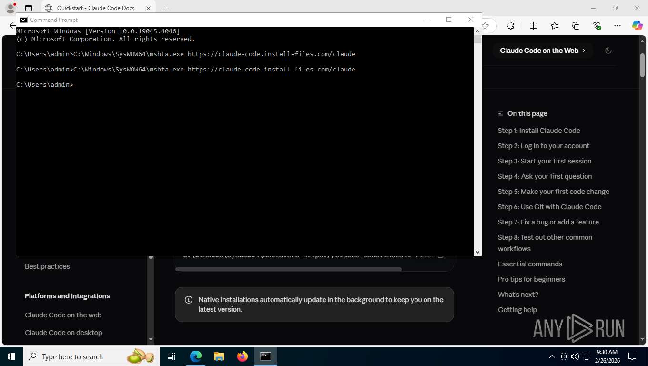This screenshot has width=648, height=366.
Task: Select the Quickstart - Claude Code Docs tab
Action: (98, 8)
